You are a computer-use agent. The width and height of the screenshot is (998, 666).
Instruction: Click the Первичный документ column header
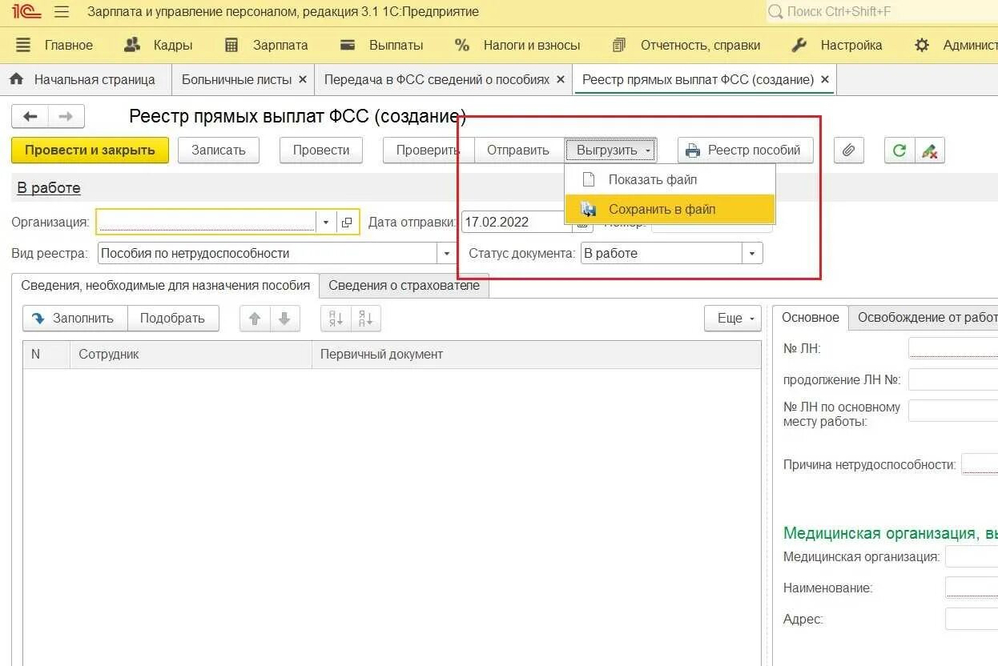536,354
